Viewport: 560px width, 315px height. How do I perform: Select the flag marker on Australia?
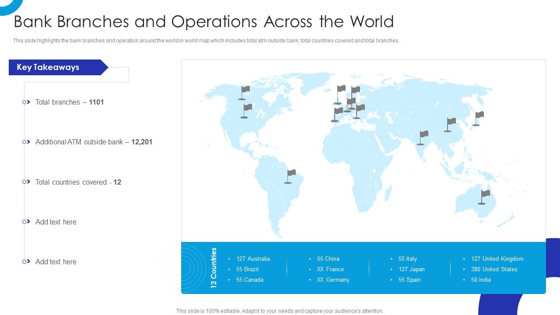pyautogui.click(x=483, y=197)
